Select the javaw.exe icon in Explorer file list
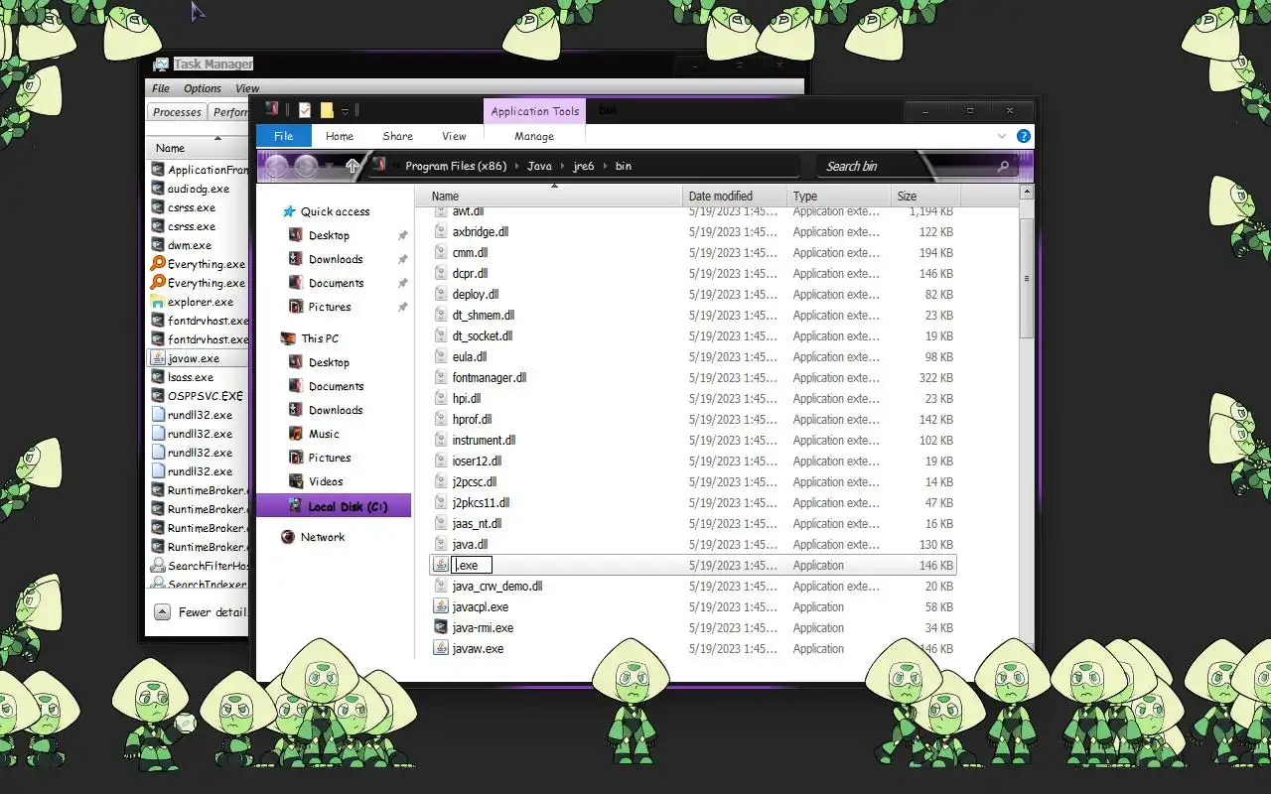The height and width of the screenshot is (794, 1271). coord(441,648)
